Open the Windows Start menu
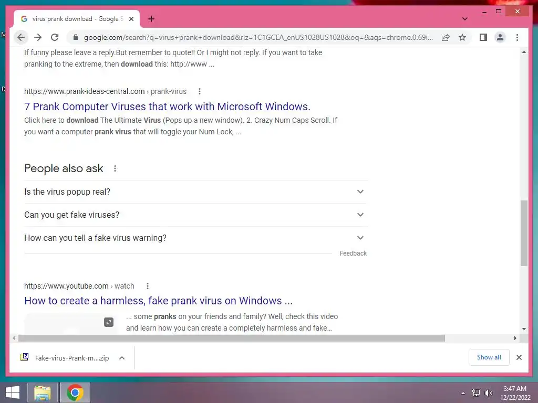Viewport: 538px width, 403px height. click(x=13, y=393)
